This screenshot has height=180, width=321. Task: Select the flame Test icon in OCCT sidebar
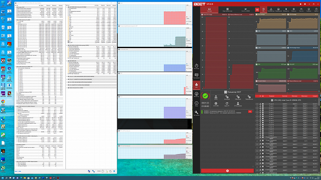196,85
